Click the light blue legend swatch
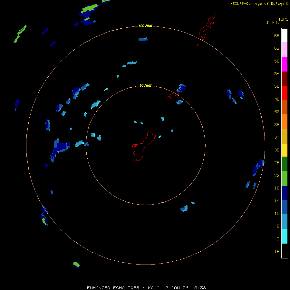The height and width of the screenshot is (290, 290). click(285, 222)
